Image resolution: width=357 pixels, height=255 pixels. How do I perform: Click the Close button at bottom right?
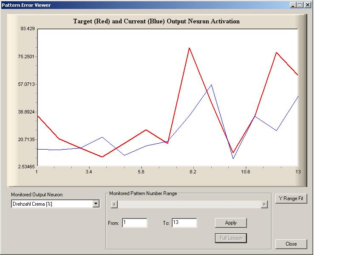pyautogui.click(x=291, y=244)
